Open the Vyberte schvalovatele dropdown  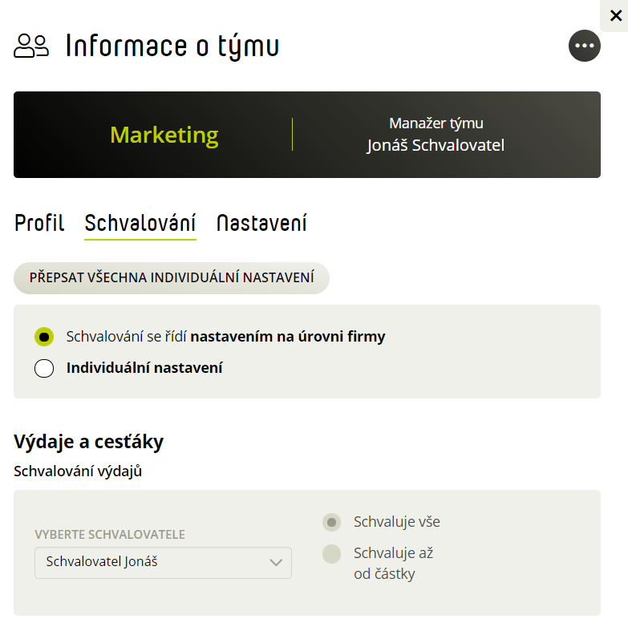pos(163,563)
